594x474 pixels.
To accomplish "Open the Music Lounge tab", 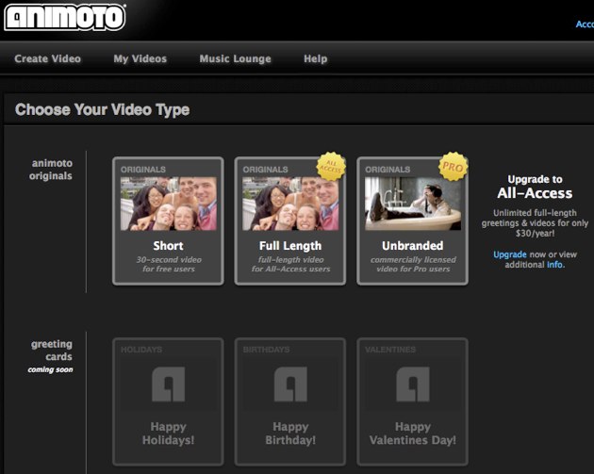I will click(x=236, y=58).
